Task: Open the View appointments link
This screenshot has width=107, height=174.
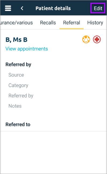Action: tap(27, 49)
